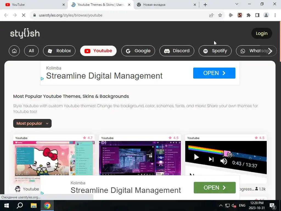
Task: Select the Youtube category chip
Action: pos(99,51)
